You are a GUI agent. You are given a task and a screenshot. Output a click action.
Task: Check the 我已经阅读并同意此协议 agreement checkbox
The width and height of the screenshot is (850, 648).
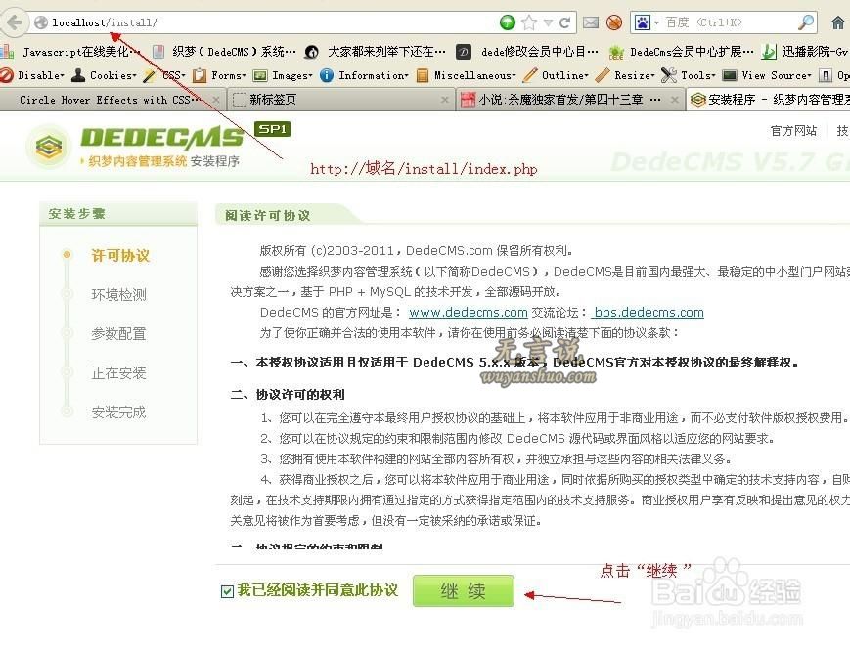[x=227, y=590]
